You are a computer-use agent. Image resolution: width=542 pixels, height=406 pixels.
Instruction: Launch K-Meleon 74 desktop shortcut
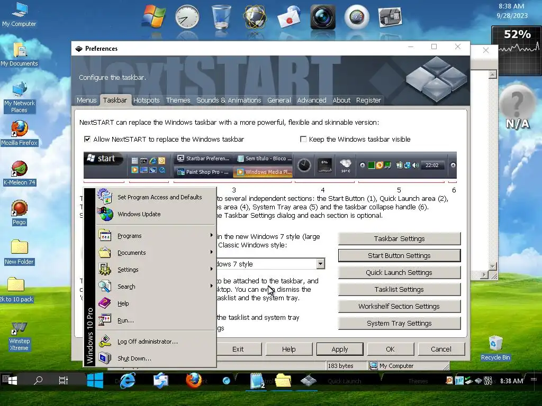tap(19, 173)
